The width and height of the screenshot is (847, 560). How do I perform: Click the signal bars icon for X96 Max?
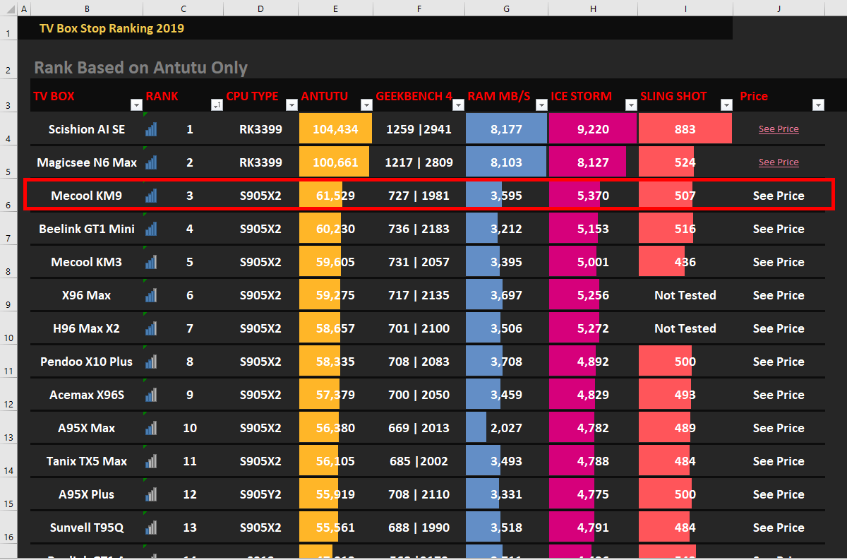(151, 295)
